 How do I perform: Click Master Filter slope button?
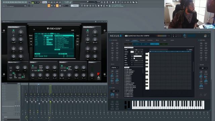coord(20,75)
